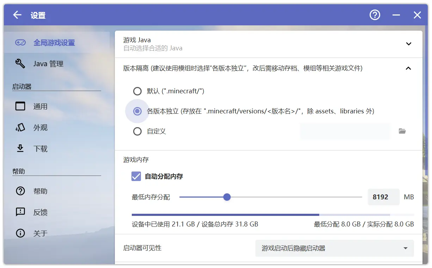Go back using the arrow icon
Viewport: 432px width, 268px height.
[x=17, y=15]
